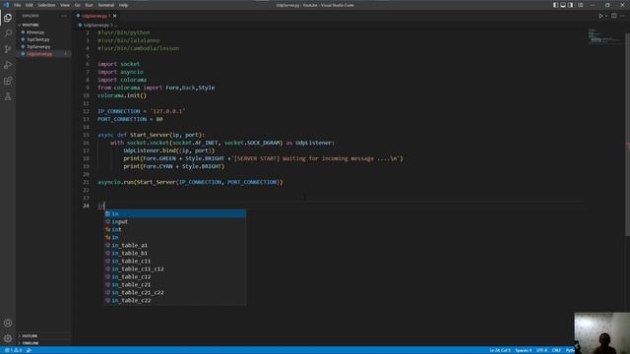Viewport: 630px width, 354px height.
Task: Click the IP_CONNECTION '127.0.0.1' line
Action: 142,111
